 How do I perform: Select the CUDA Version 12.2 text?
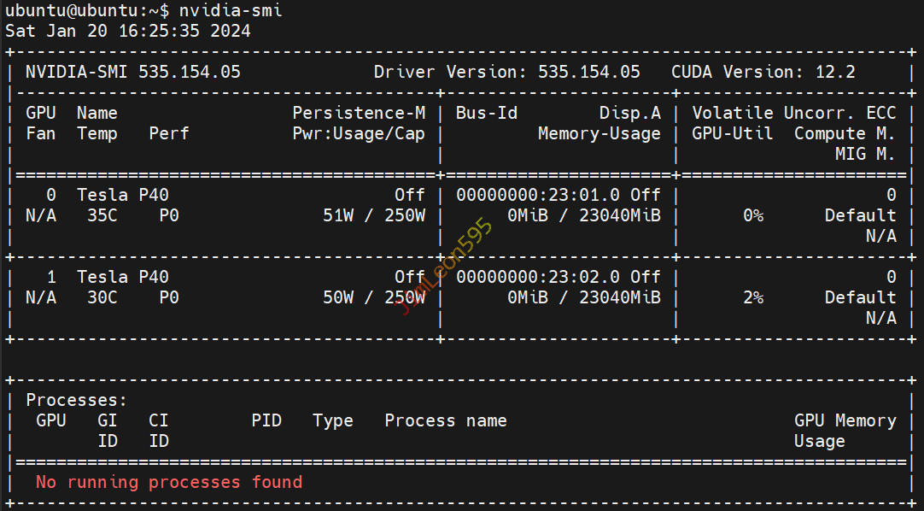763,72
